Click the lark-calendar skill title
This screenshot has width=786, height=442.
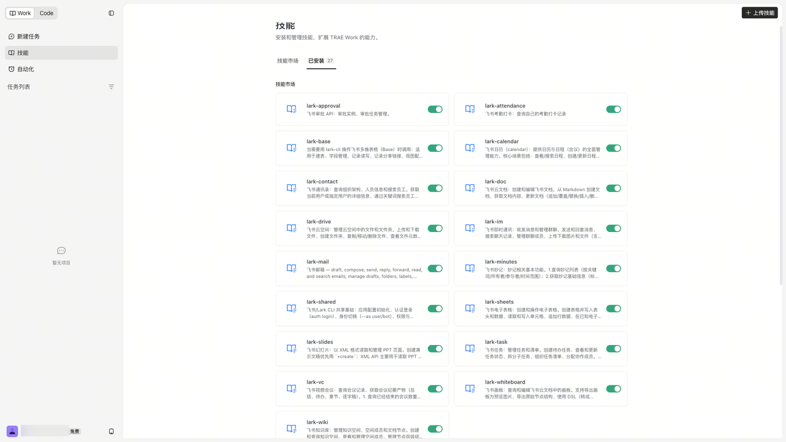502,141
